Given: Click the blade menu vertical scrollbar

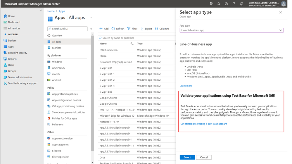Looking at the screenshot, I should click(x=92, y=93).
